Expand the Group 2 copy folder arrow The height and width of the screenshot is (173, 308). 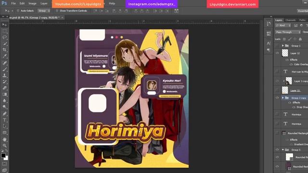(283, 98)
